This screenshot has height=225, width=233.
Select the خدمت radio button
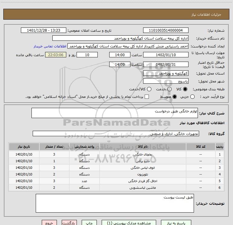coord(169,89)
